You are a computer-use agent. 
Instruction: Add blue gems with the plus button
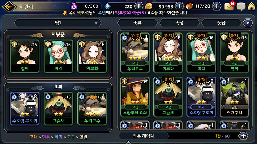(x=138, y=6)
